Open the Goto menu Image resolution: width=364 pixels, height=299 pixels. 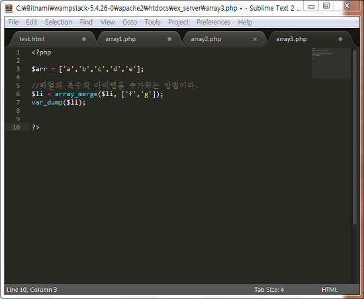coord(130,22)
